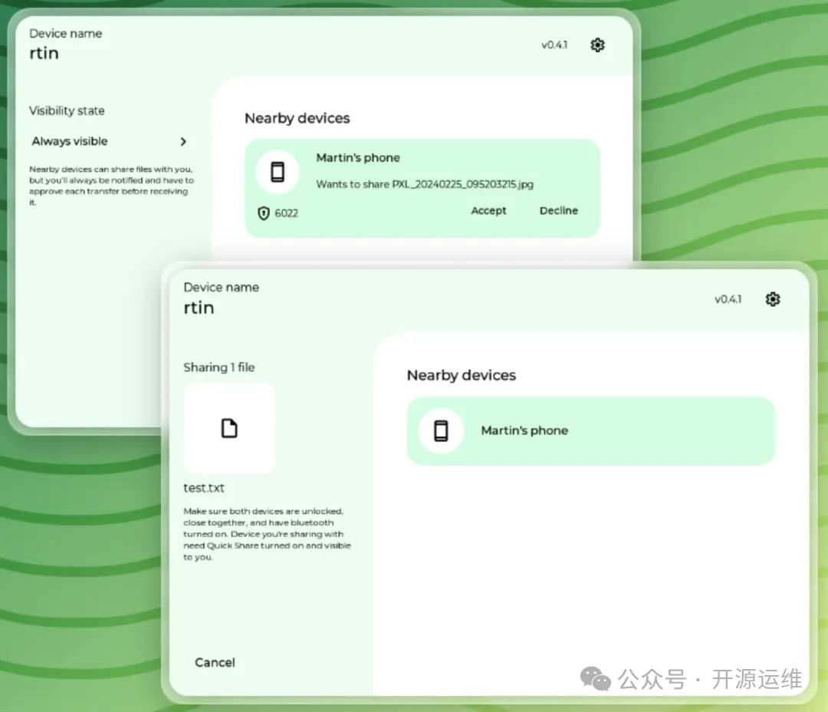This screenshot has width=828, height=712.
Task: Click device name rtin in the sharing window
Action: [x=199, y=308]
